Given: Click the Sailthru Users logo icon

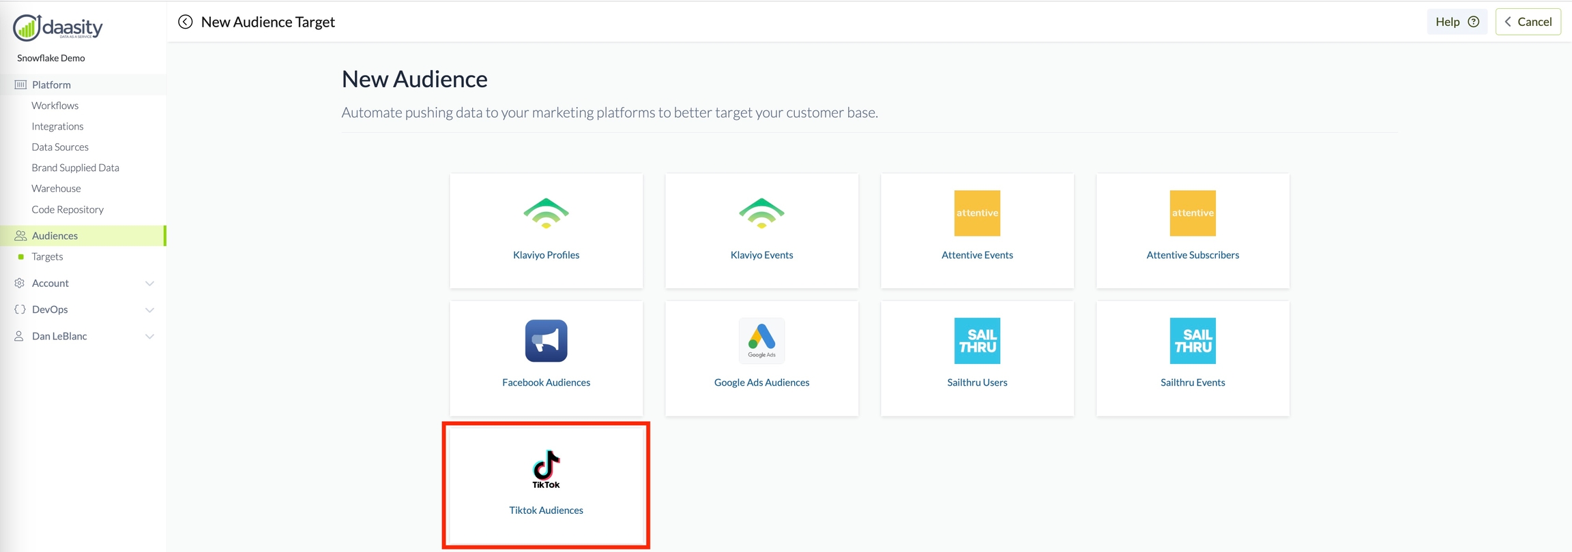Looking at the screenshot, I should (977, 341).
